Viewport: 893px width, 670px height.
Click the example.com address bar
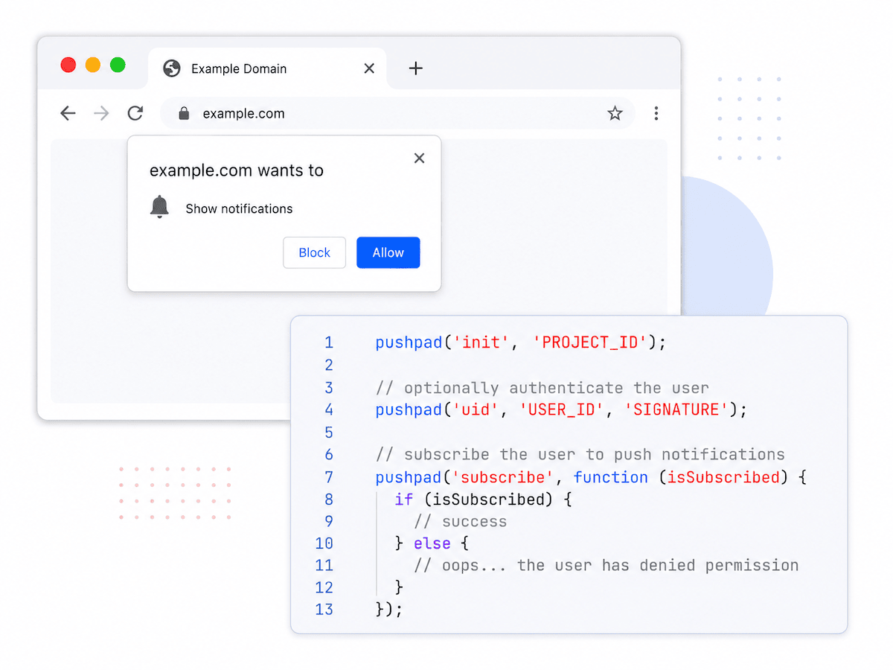point(397,113)
